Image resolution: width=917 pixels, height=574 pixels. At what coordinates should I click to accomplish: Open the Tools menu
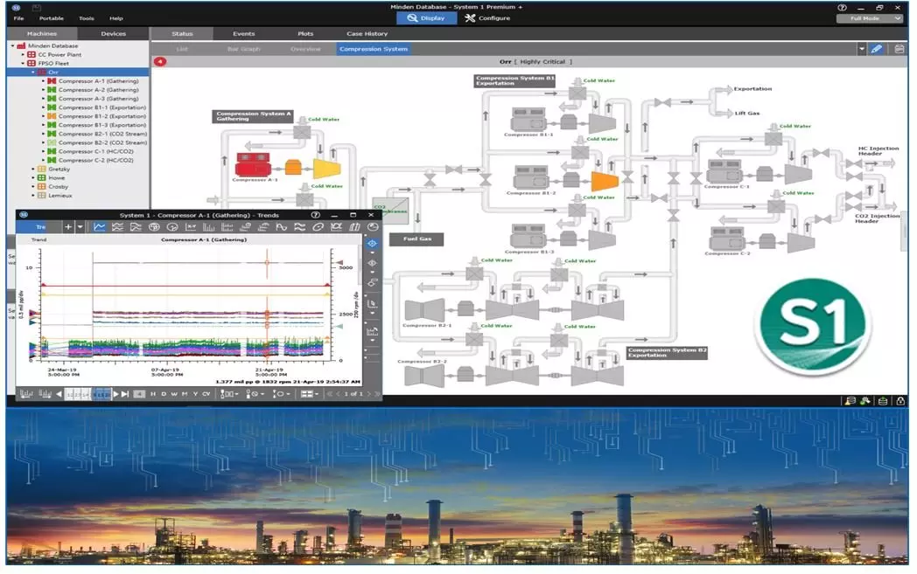[87, 18]
